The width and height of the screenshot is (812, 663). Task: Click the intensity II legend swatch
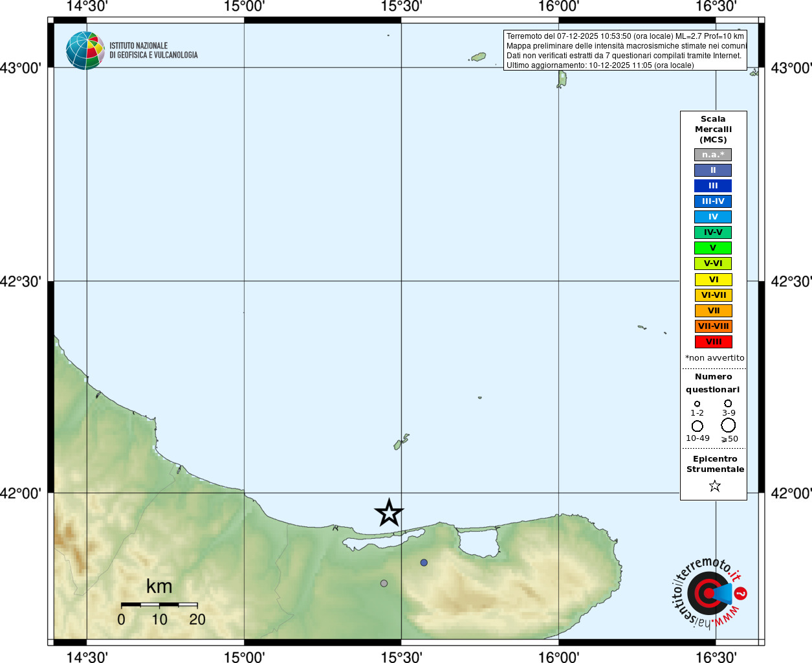713,170
